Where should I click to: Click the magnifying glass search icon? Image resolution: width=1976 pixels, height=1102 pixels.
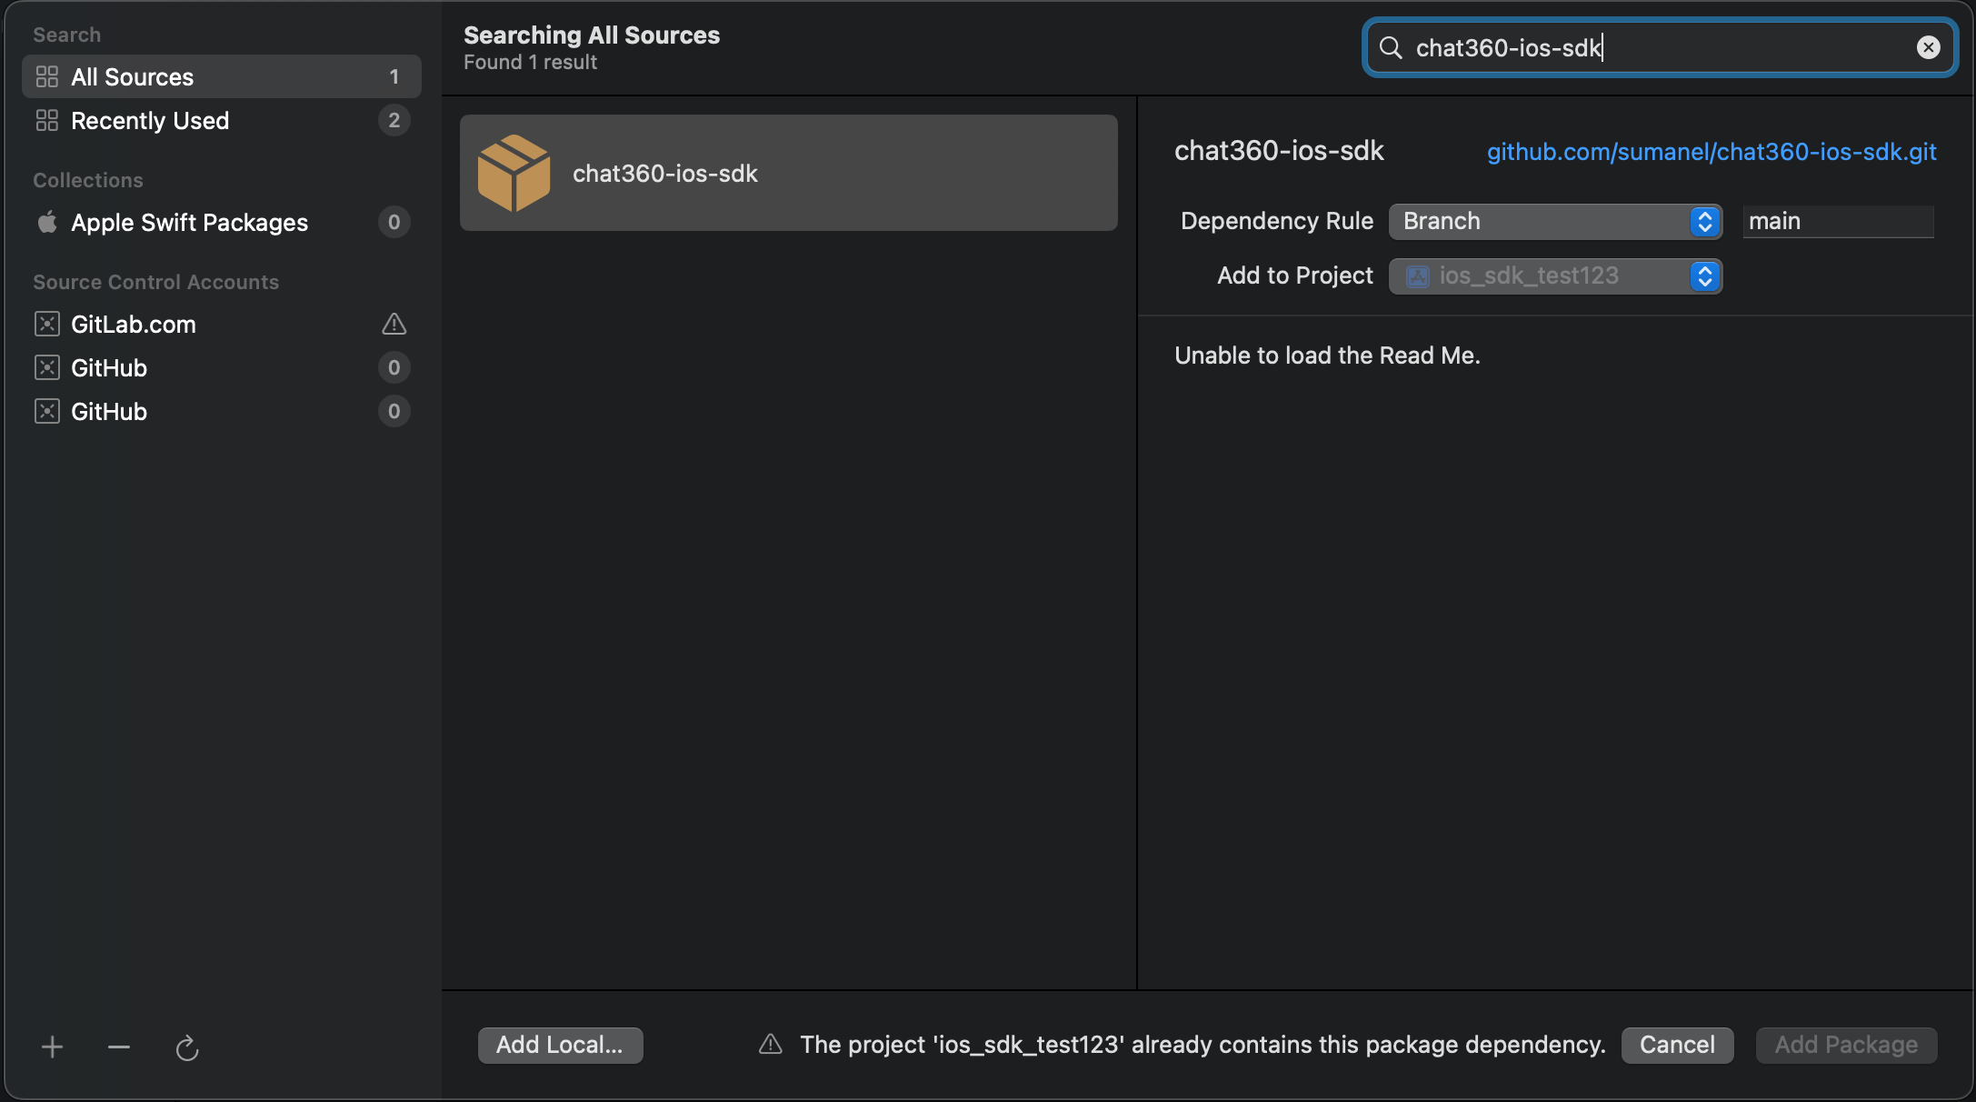click(1391, 47)
